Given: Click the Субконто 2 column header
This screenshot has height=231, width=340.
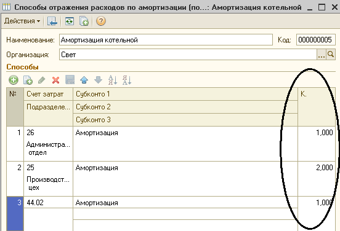Looking at the screenshot, I should [x=185, y=107].
